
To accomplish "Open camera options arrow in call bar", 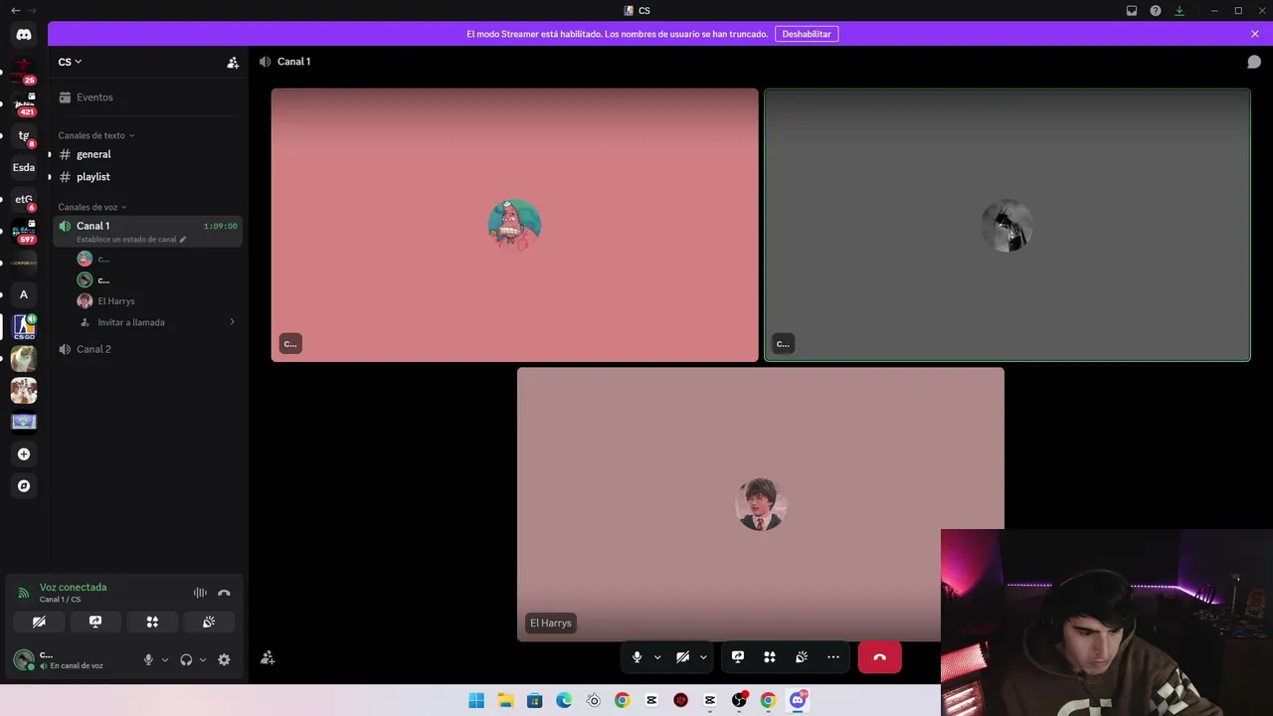I will (x=703, y=657).
